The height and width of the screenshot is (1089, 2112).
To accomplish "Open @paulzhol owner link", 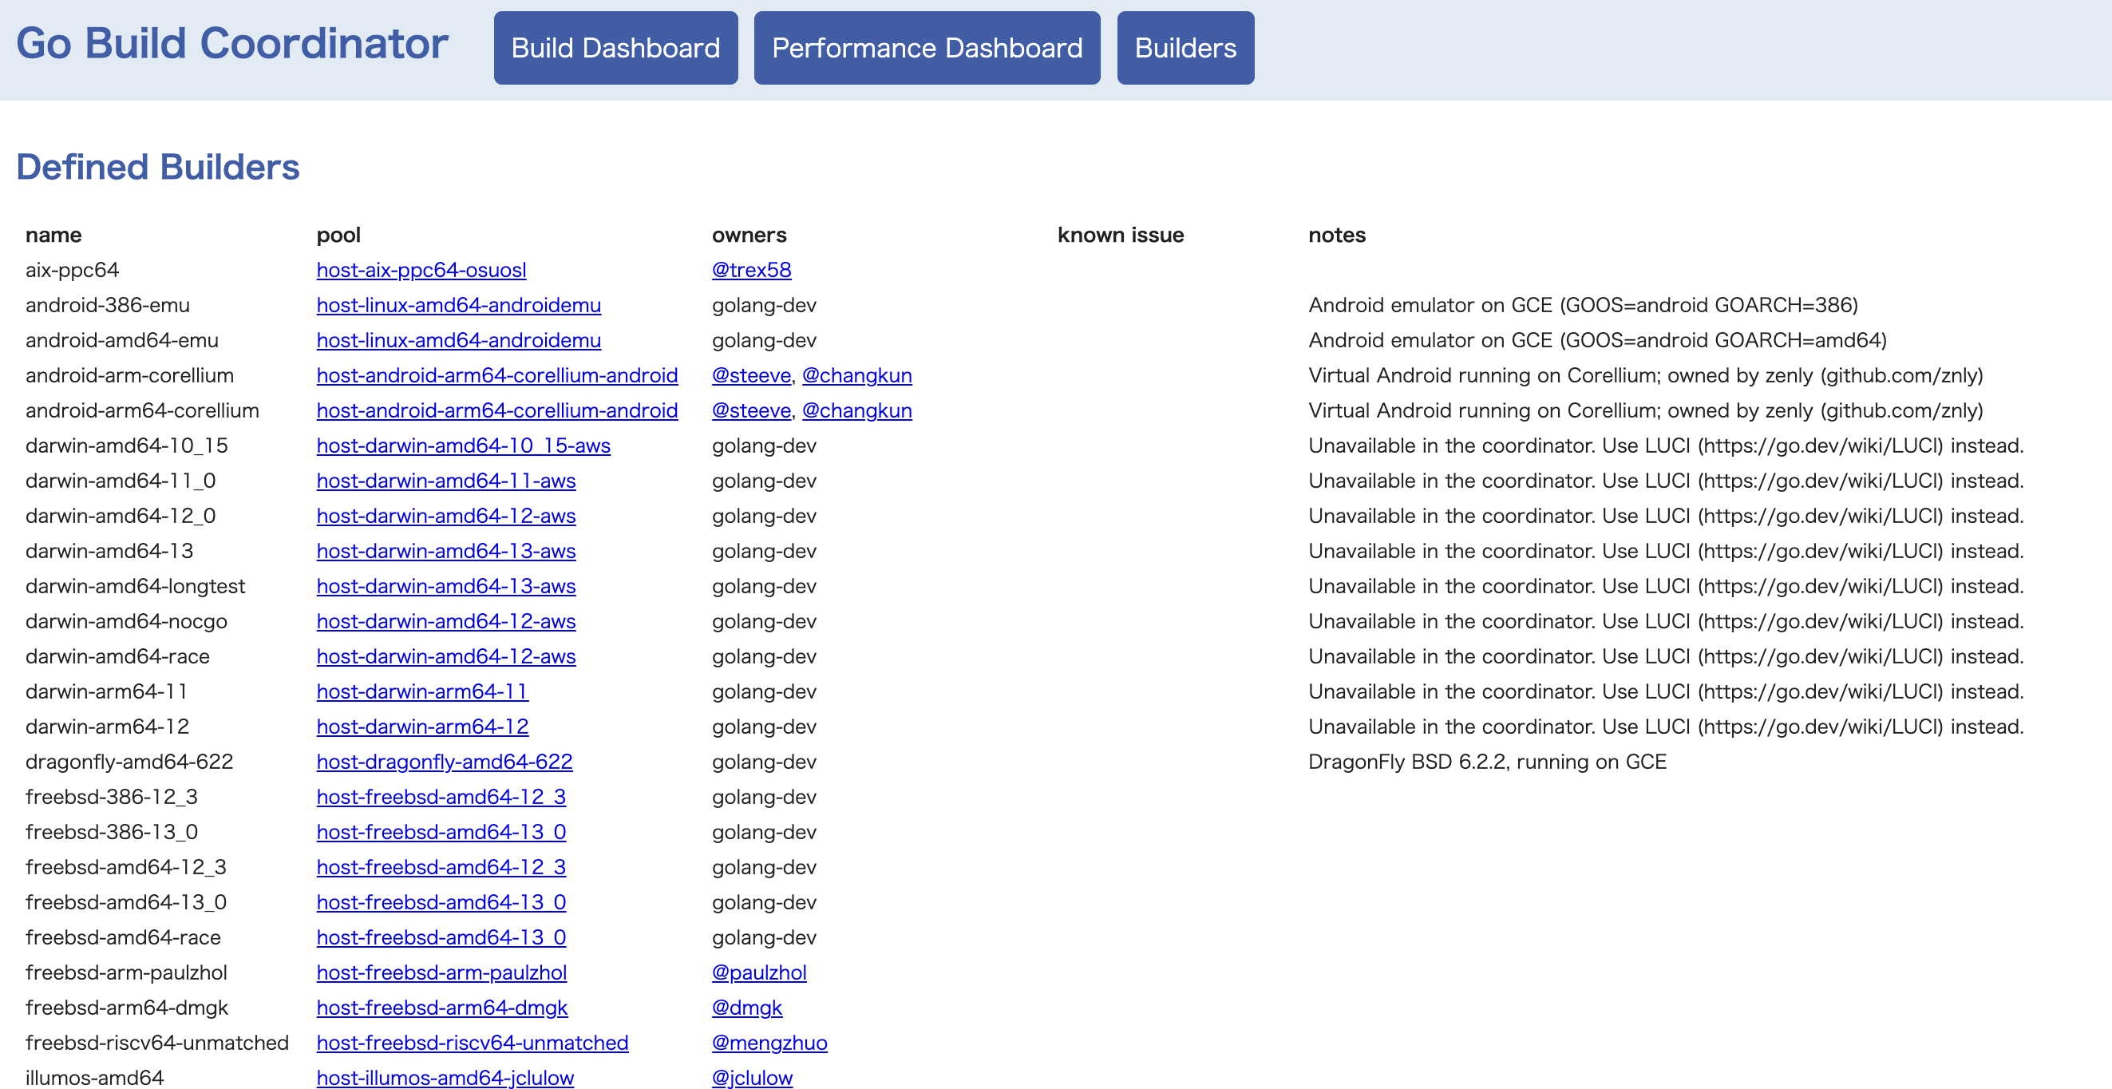I will point(758,973).
